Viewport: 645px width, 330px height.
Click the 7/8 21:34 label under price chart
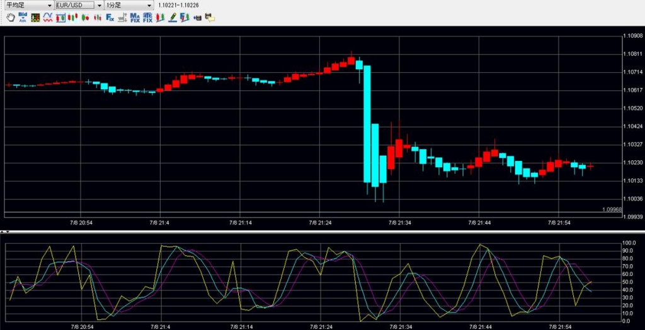coord(400,223)
